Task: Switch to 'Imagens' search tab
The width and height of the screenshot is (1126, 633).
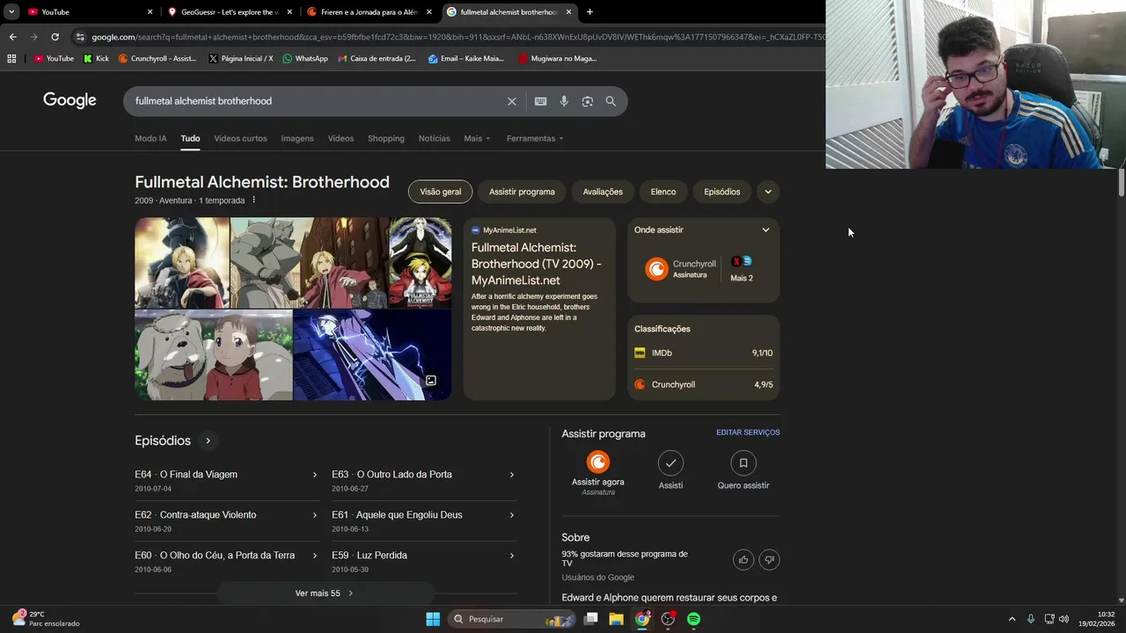Action: click(x=297, y=138)
